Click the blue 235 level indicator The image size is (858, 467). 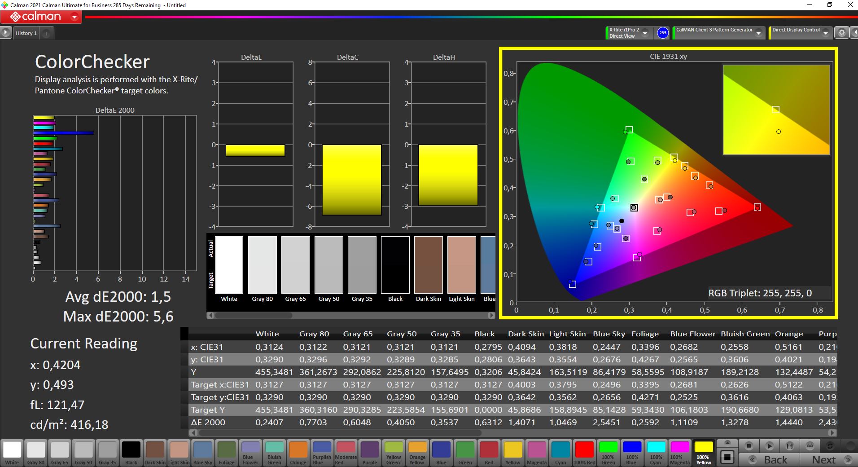pos(662,33)
